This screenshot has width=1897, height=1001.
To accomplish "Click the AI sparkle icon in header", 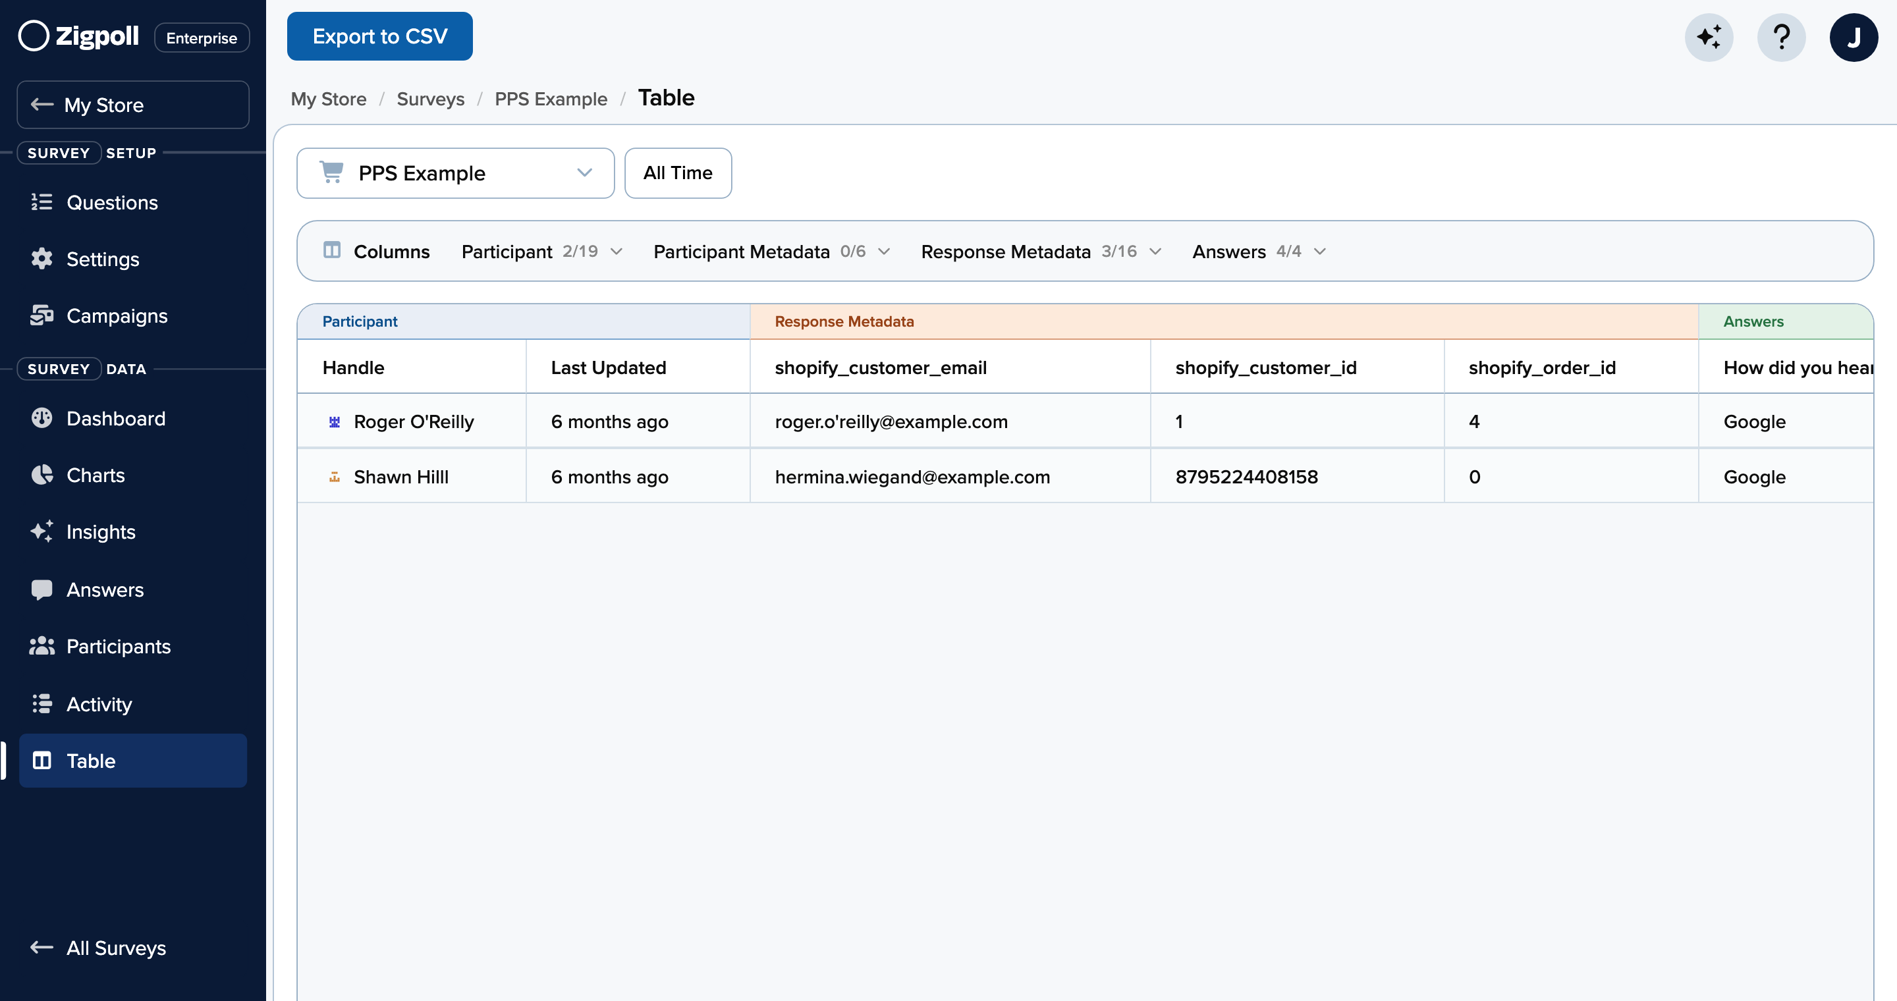I will 1709,37.
